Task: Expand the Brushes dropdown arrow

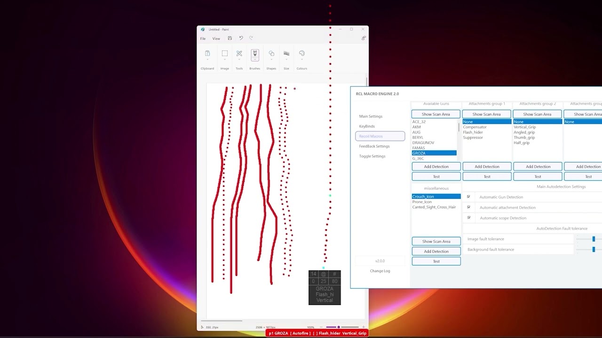Action: [x=255, y=60]
